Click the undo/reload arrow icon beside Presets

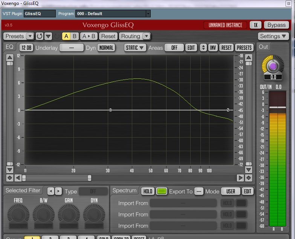tap(40, 37)
